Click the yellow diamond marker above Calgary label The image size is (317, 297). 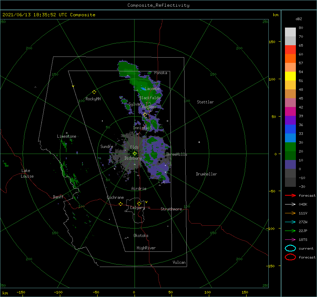point(139,203)
